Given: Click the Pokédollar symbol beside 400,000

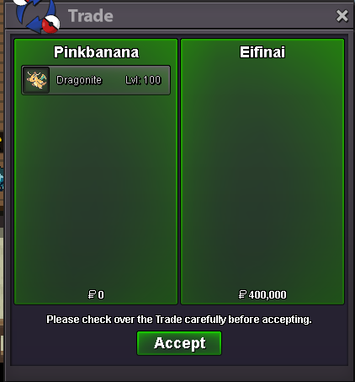Looking at the screenshot, I should tap(242, 294).
